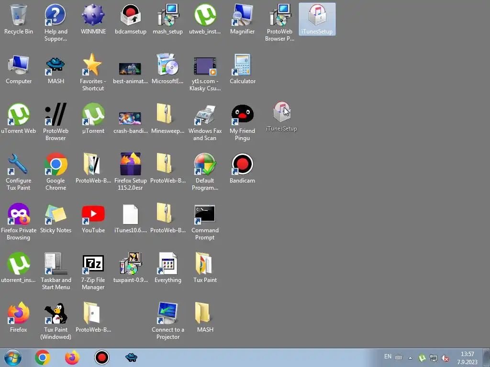Click the highlighted iTunesSetup icon
The image size is (490, 367).
pyautogui.click(x=317, y=19)
